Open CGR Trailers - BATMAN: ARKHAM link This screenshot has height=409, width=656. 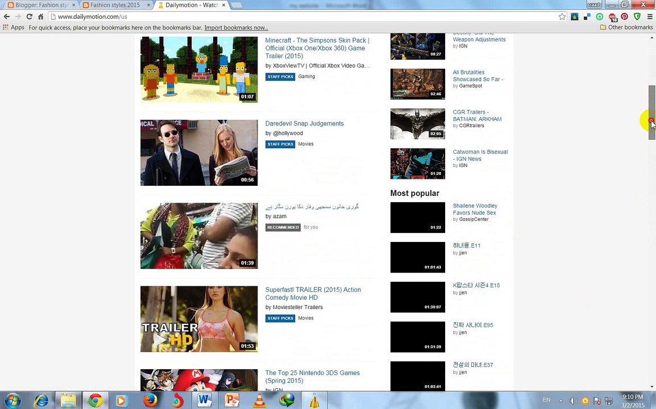point(477,115)
